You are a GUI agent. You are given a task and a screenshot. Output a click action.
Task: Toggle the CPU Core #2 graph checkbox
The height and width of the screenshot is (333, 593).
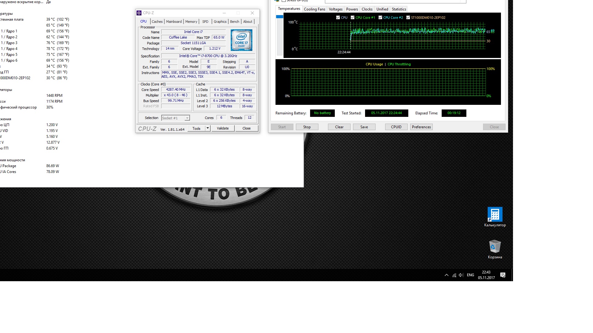380,18
